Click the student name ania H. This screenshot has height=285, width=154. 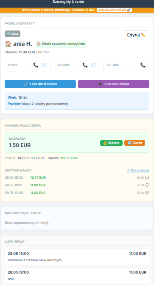coord(23,44)
